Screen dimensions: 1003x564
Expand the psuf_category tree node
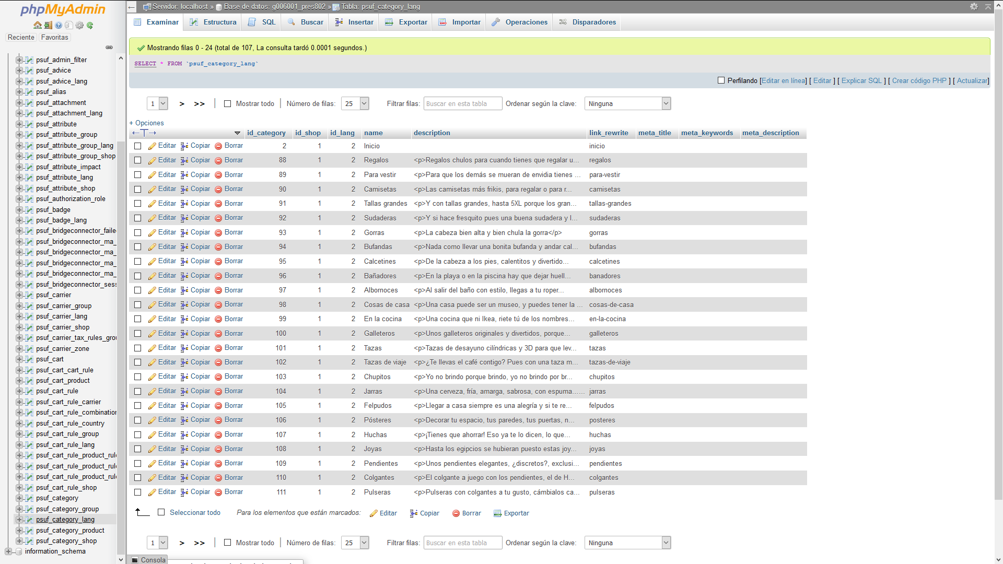(x=19, y=498)
